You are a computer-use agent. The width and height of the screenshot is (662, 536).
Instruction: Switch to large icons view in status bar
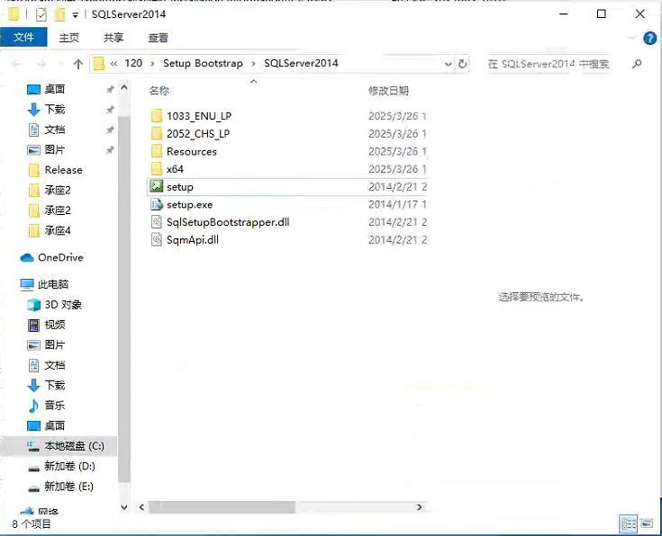[x=647, y=523]
